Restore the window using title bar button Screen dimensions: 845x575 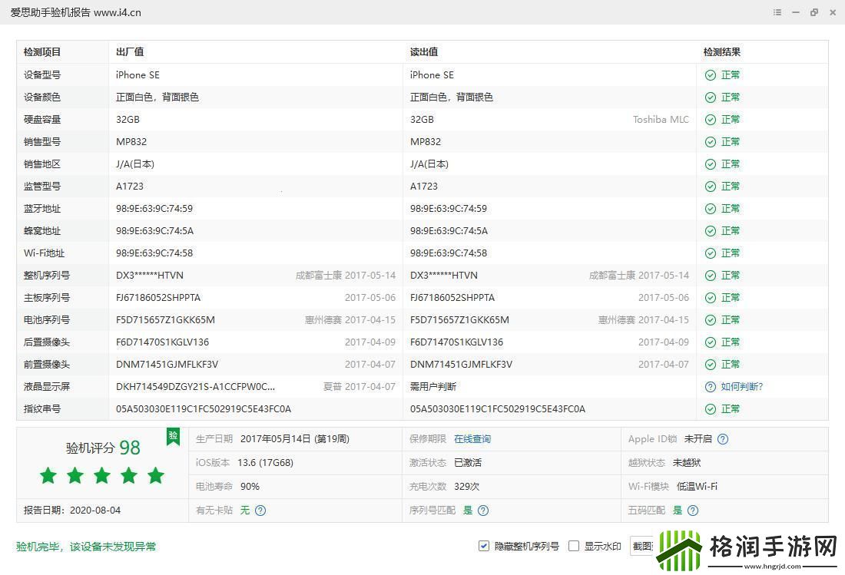pos(814,12)
